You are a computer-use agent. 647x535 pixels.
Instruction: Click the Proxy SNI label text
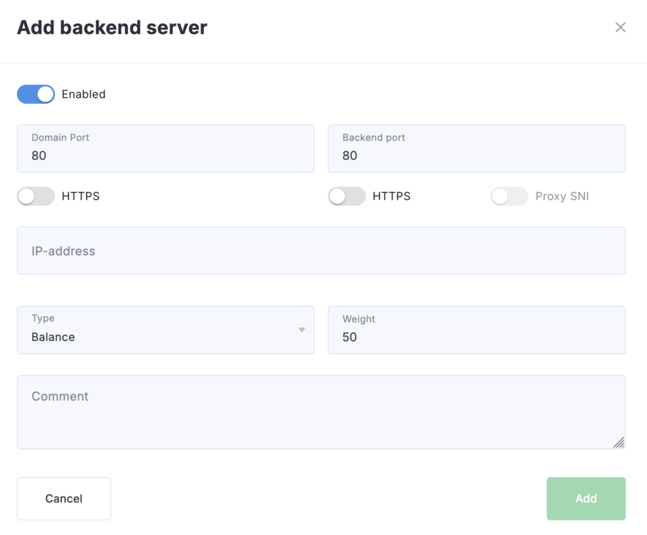pos(562,196)
